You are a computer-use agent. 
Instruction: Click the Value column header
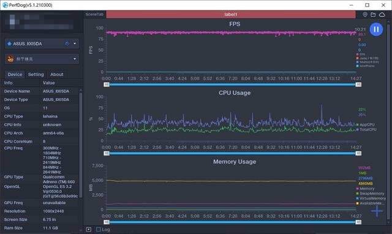pyautogui.click(x=48, y=83)
